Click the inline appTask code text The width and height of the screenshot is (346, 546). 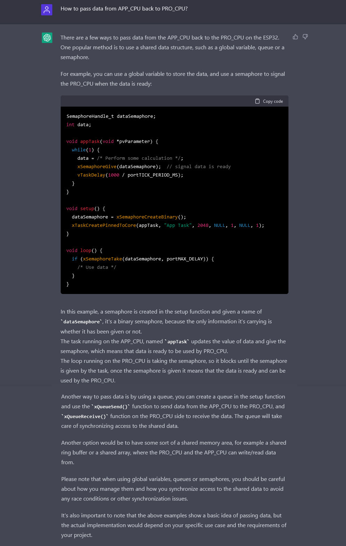(177, 342)
